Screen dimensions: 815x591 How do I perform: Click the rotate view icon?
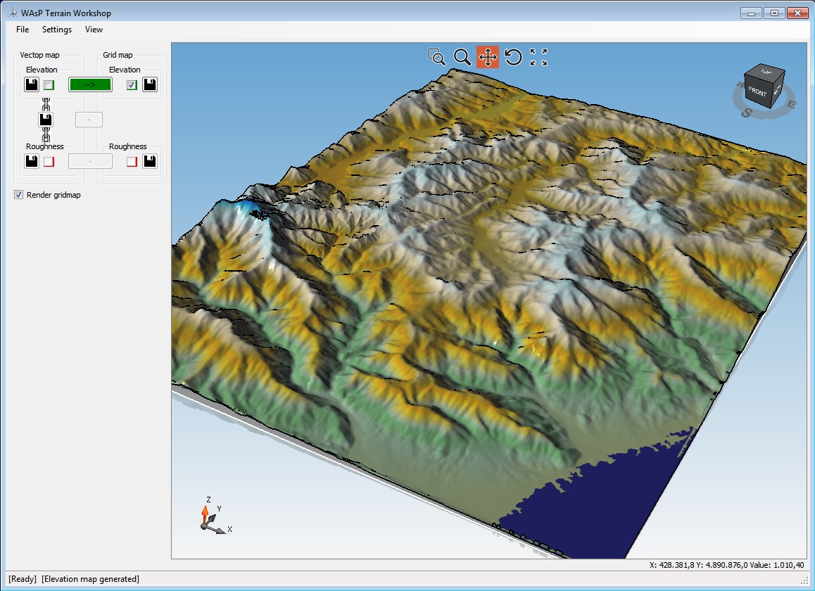[513, 57]
